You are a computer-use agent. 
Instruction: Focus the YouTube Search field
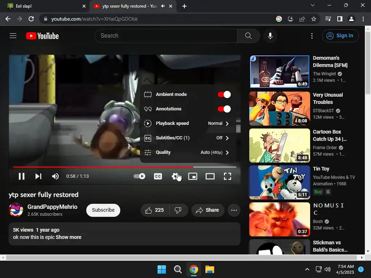(x=166, y=36)
